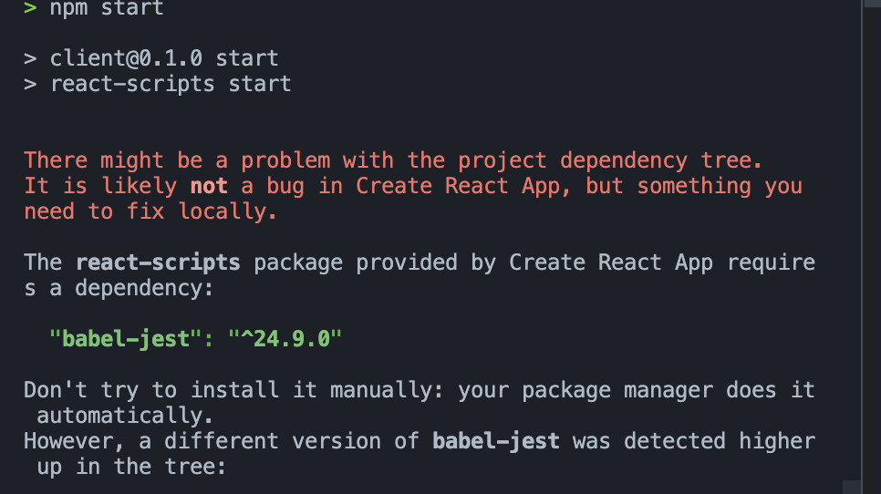881x494 pixels.
Task: Click the bold 'babel-jest' in the 'However' line
Action: (495, 441)
